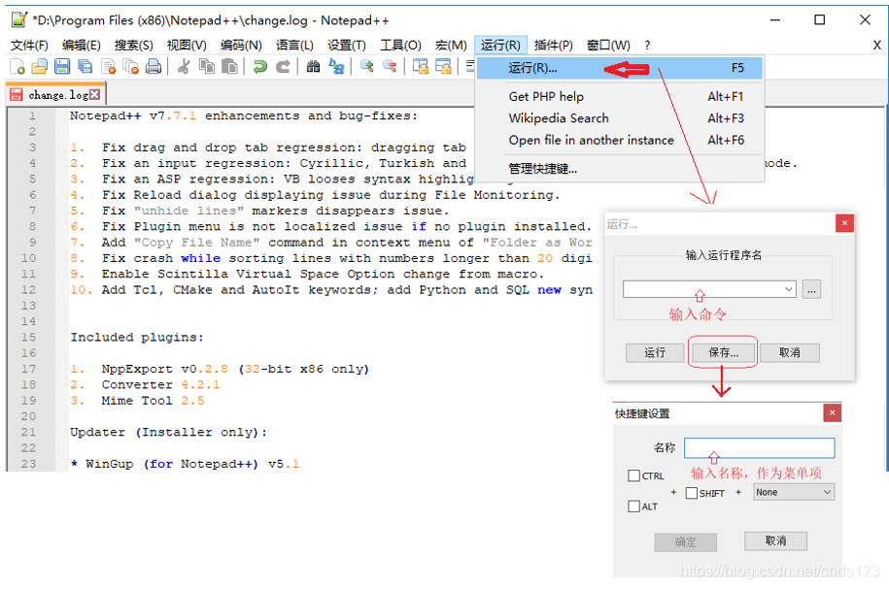This screenshot has height=589, width=889.
Task: Choose 运行(R)... F5 menu entry
Action: 620,68
